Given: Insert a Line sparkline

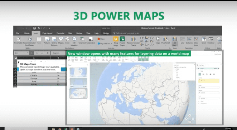Looking at the screenshot, I should (x=183, y=40).
